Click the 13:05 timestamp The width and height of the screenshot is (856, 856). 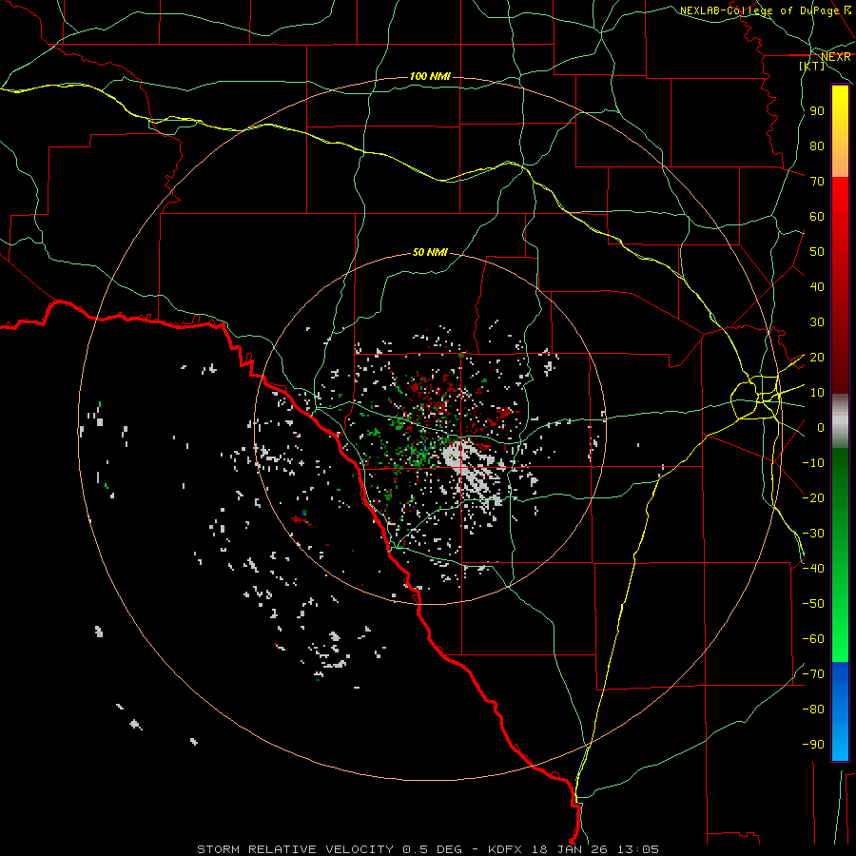(x=638, y=849)
